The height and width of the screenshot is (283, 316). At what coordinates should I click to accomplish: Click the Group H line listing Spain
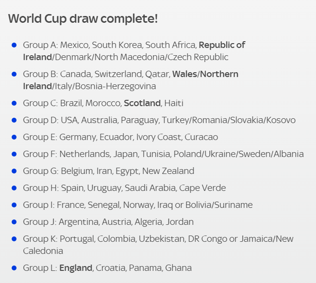pos(124,188)
